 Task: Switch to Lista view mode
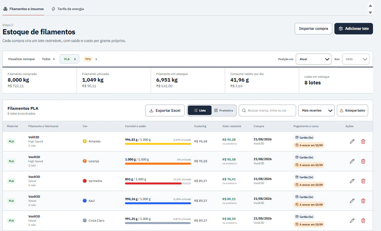200,110
